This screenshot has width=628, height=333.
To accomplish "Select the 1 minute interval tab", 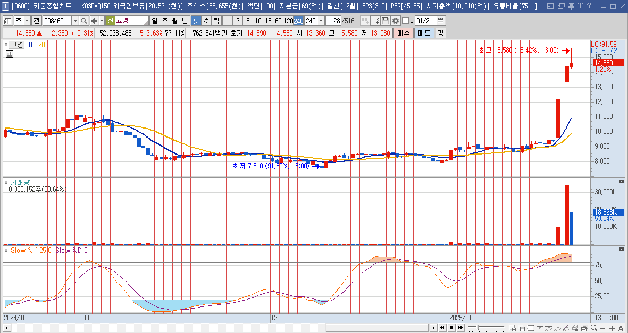I will click(x=228, y=21).
